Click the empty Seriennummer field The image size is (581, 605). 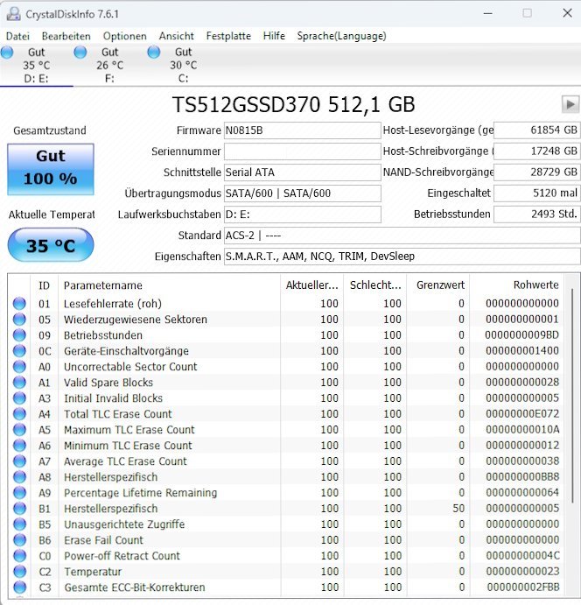(x=302, y=151)
